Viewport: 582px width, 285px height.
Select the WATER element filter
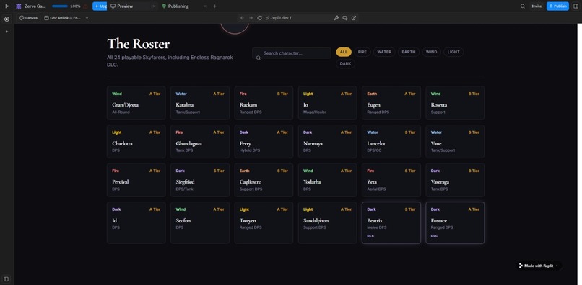tap(384, 52)
